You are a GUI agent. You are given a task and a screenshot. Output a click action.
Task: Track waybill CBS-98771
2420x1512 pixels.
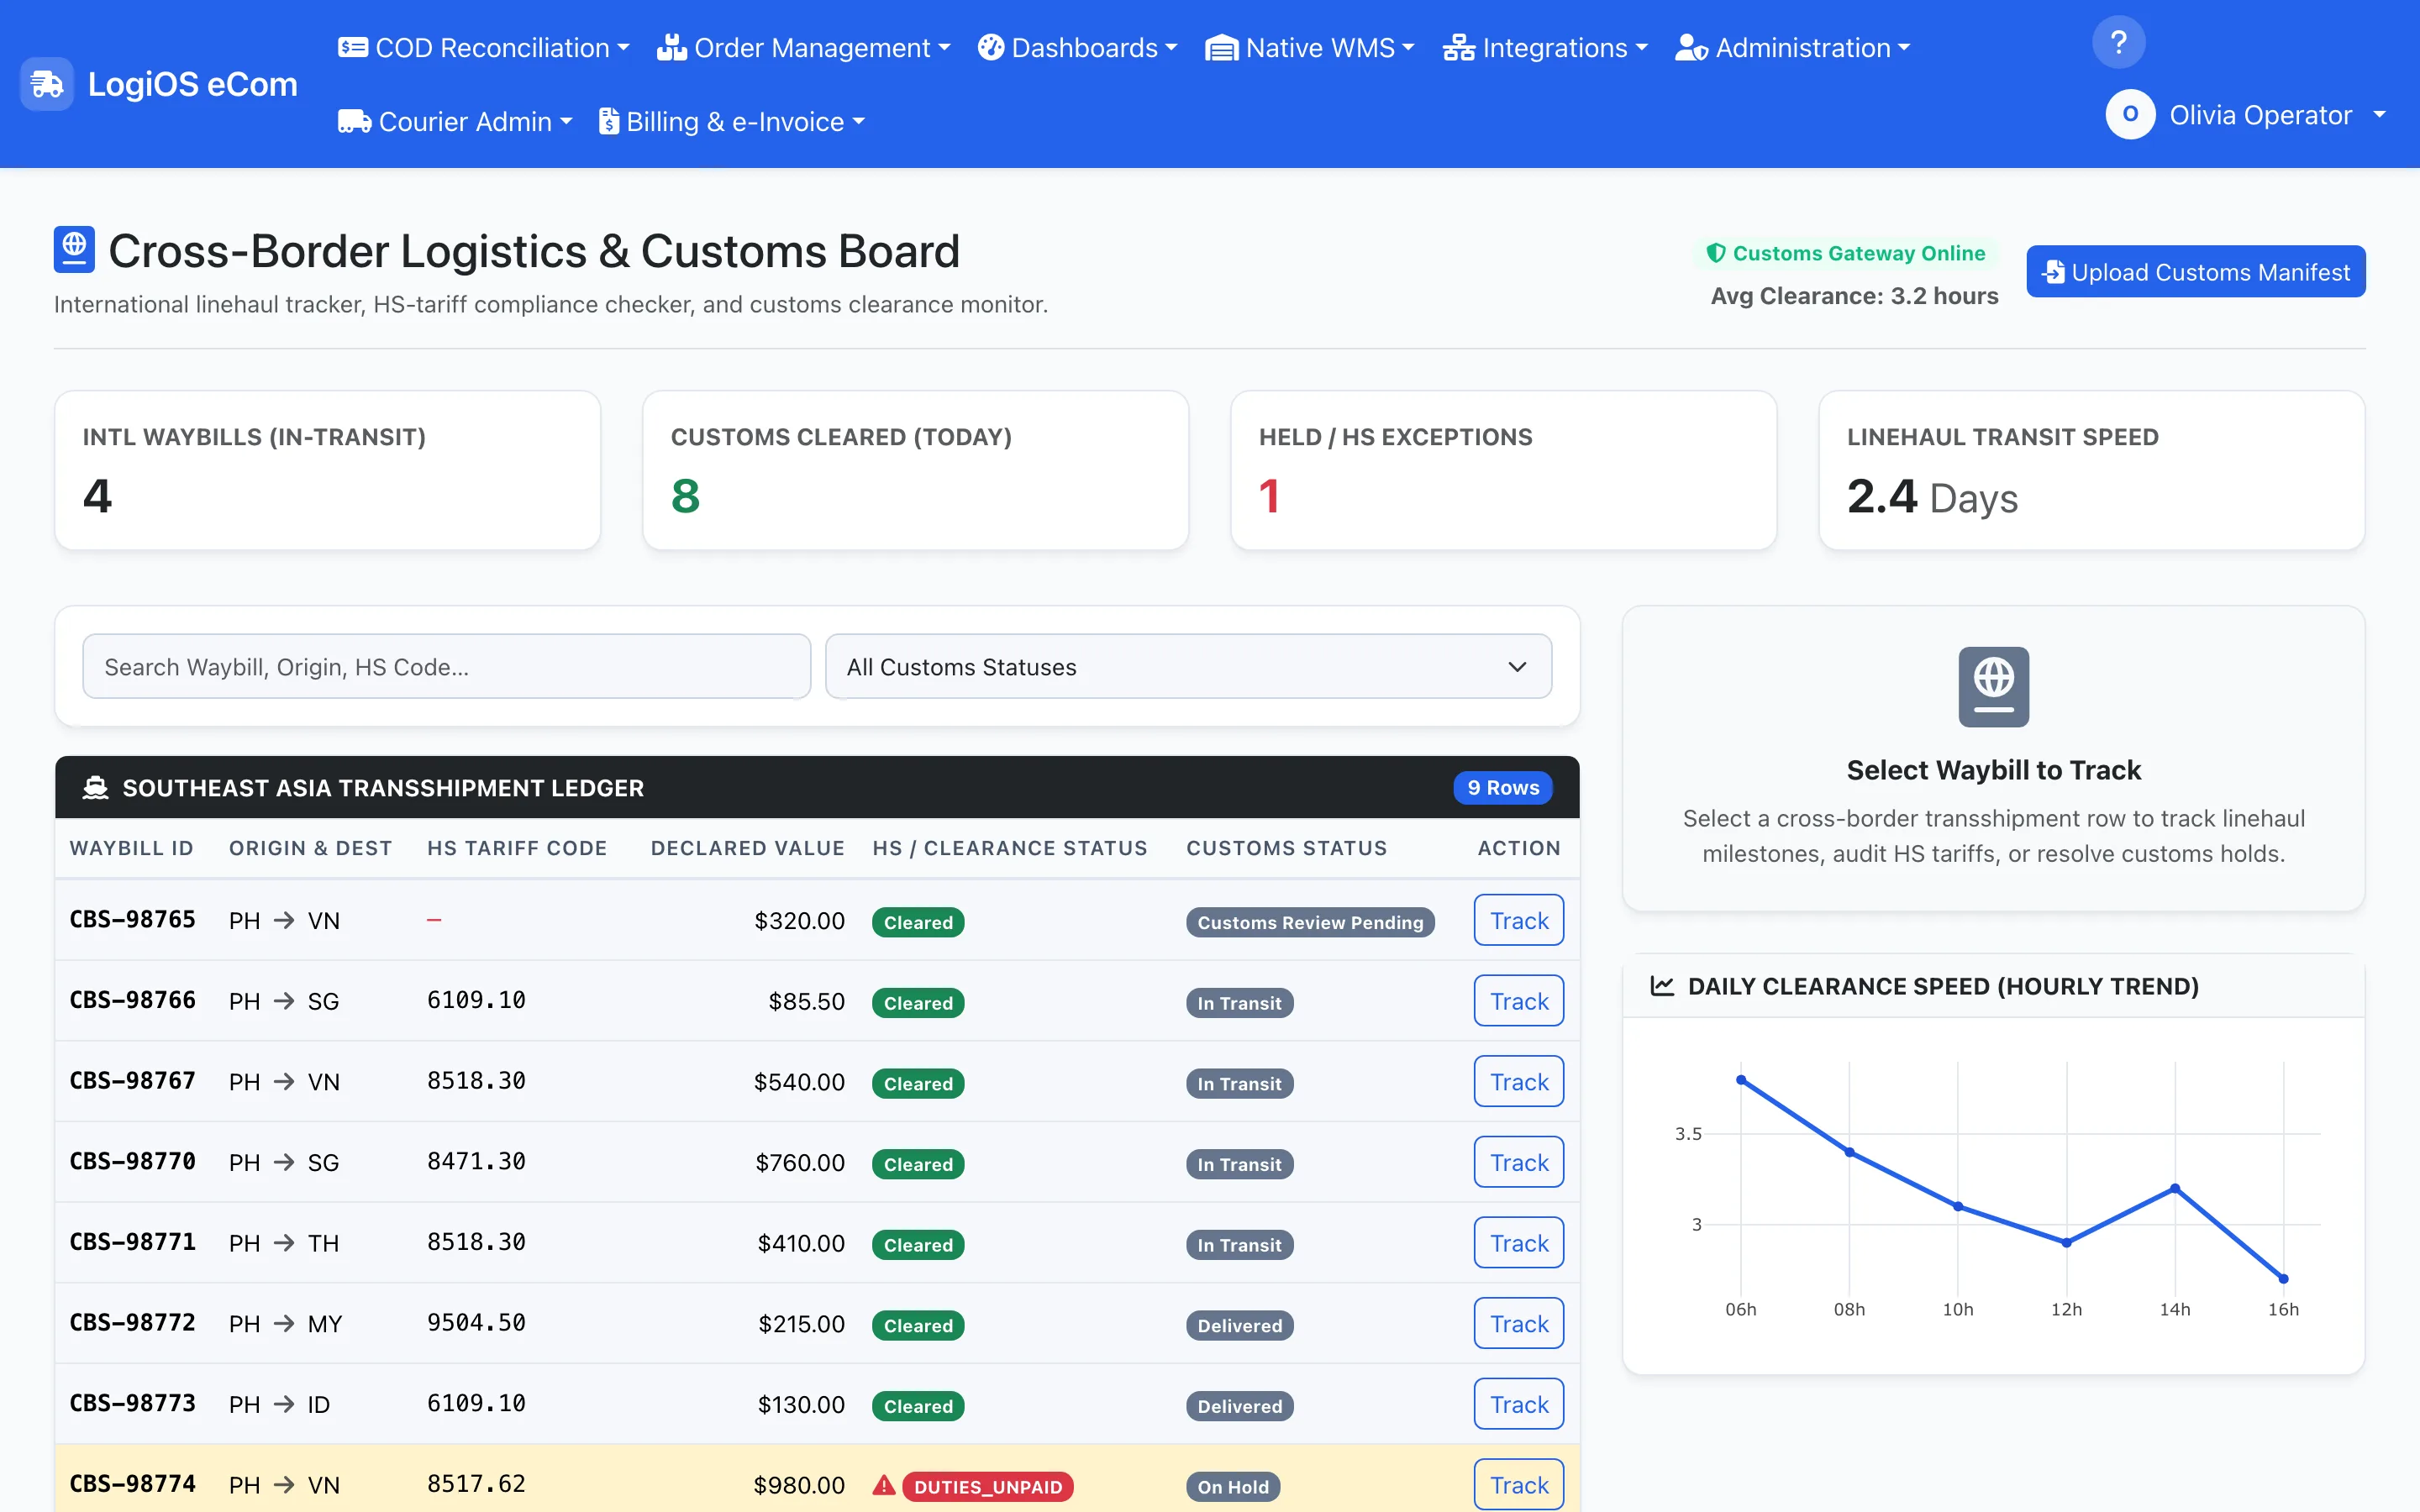pyautogui.click(x=1518, y=1243)
